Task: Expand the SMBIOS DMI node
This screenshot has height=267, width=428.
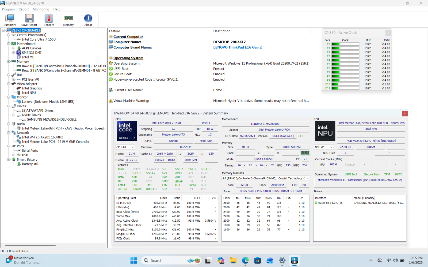Action: click(14, 53)
